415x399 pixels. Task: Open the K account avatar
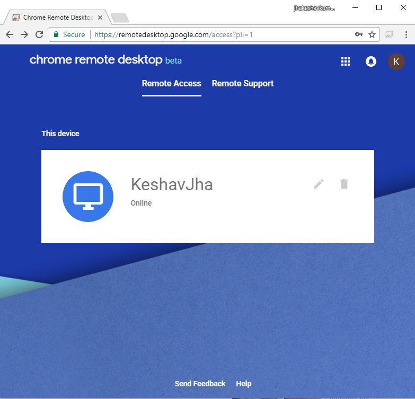tap(396, 61)
